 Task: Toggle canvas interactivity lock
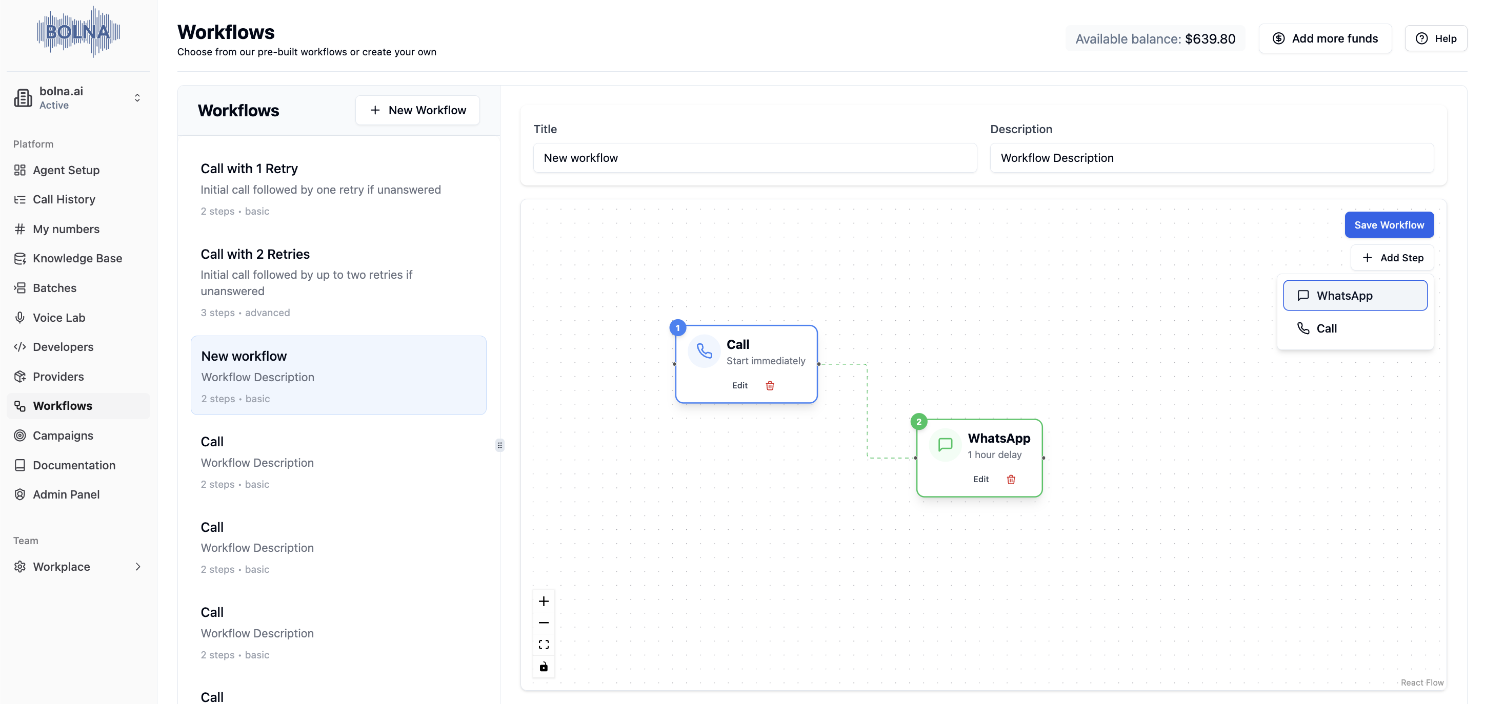click(x=543, y=667)
